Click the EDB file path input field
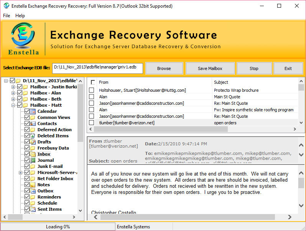The width and height of the screenshot is (306, 231). pos(97,68)
